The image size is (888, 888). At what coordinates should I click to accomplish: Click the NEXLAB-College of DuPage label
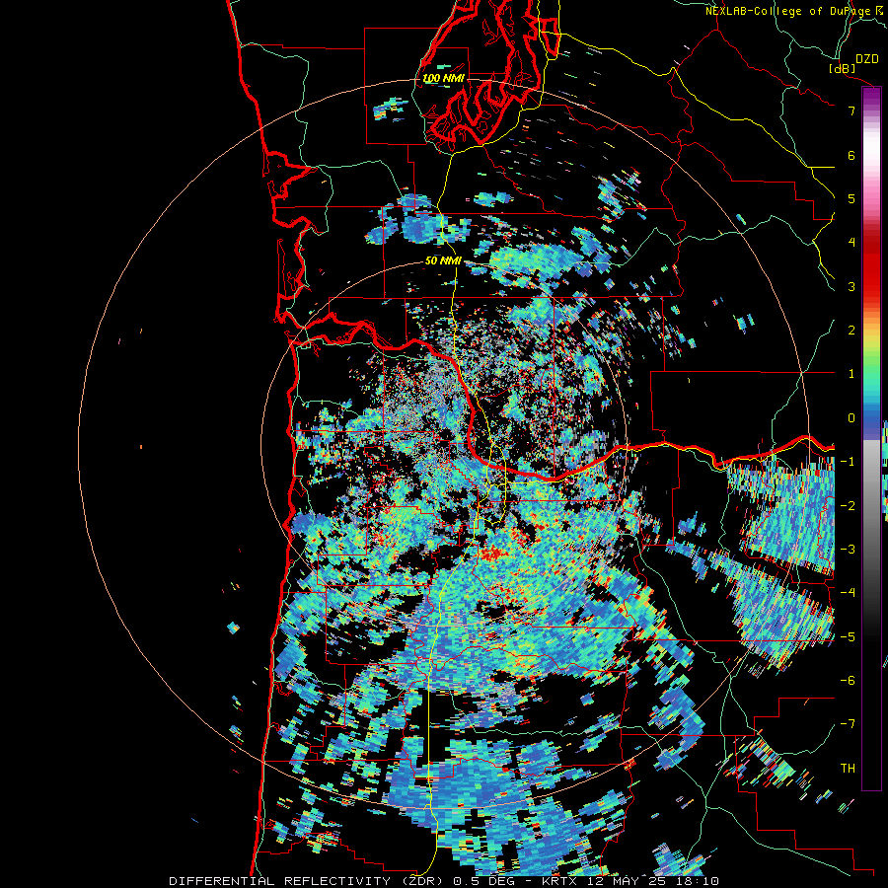[x=788, y=11]
